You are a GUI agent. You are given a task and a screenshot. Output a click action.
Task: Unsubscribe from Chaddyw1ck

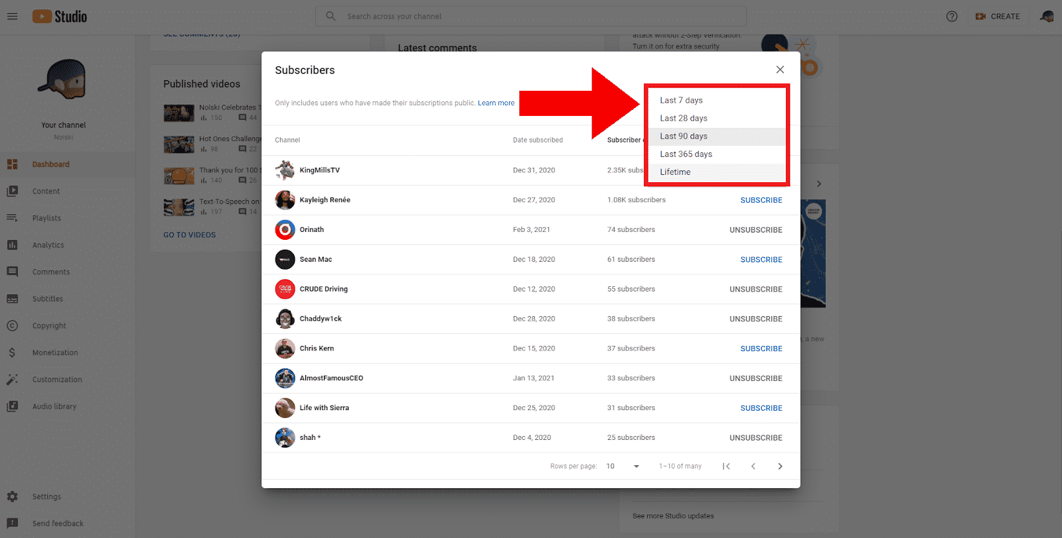click(x=756, y=319)
